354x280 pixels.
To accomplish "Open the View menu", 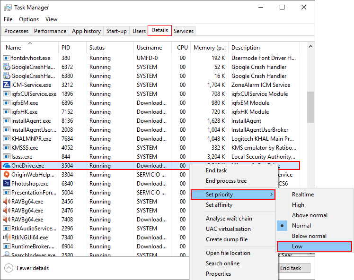I will [x=51, y=19].
